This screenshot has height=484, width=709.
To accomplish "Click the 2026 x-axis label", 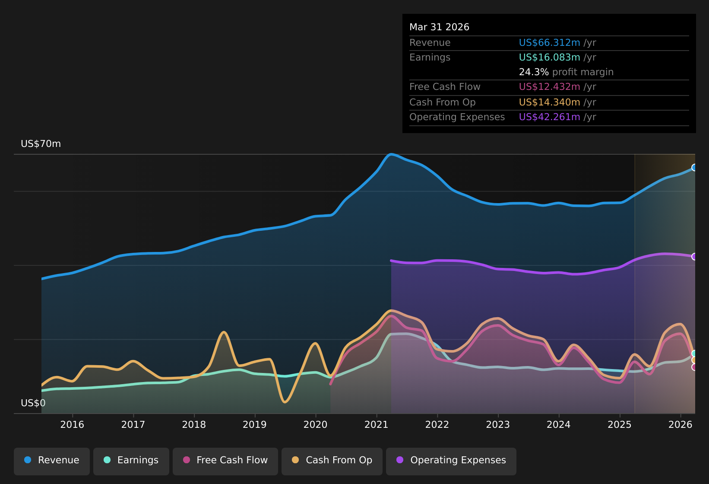I will pyautogui.click(x=681, y=425).
